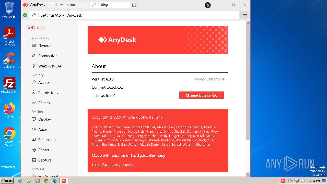Image resolution: width=327 pixels, height=184 pixels.
Task: Click the volume tray icon
Action: coord(290,181)
